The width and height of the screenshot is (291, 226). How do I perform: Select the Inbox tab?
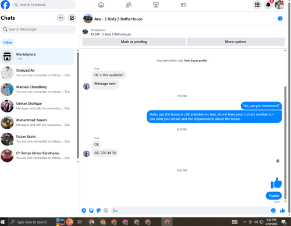coord(8,43)
